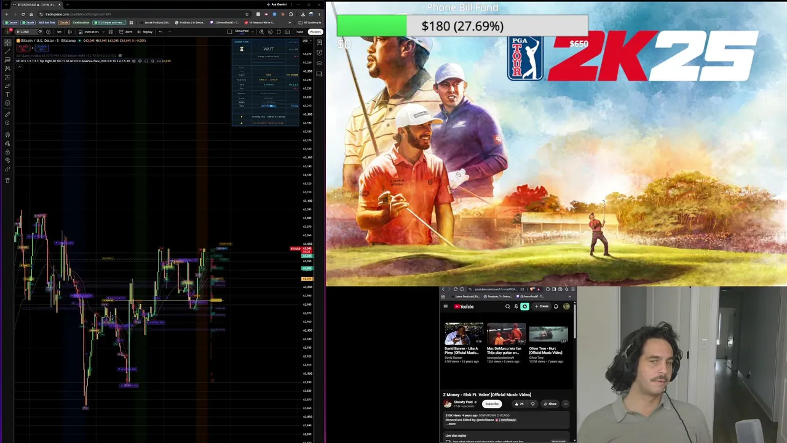This screenshot has height=443, width=787.
Task: Open a new tab in Chrome
Action: (x=67, y=5)
